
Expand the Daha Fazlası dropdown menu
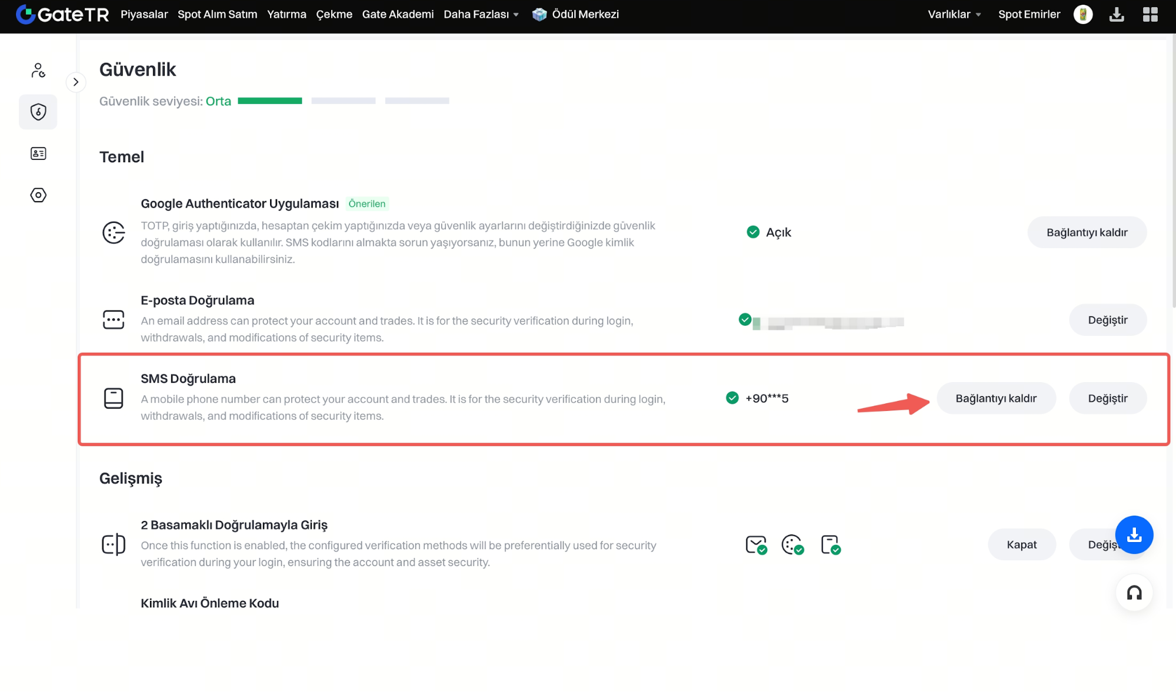[481, 14]
